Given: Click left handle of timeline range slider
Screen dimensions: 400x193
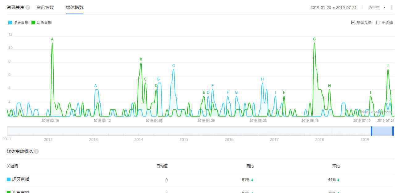Looking at the screenshot, I should pos(371,131).
